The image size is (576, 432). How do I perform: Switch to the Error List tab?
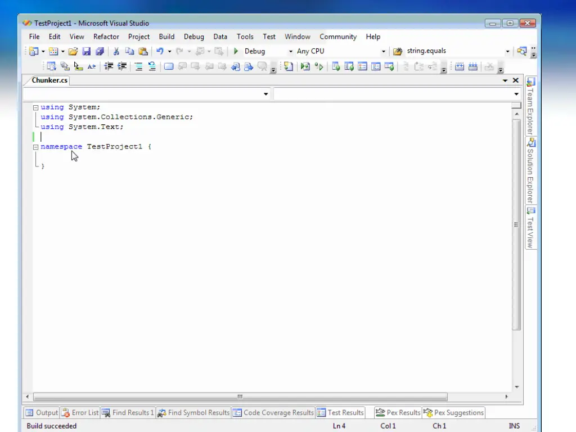(x=80, y=412)
